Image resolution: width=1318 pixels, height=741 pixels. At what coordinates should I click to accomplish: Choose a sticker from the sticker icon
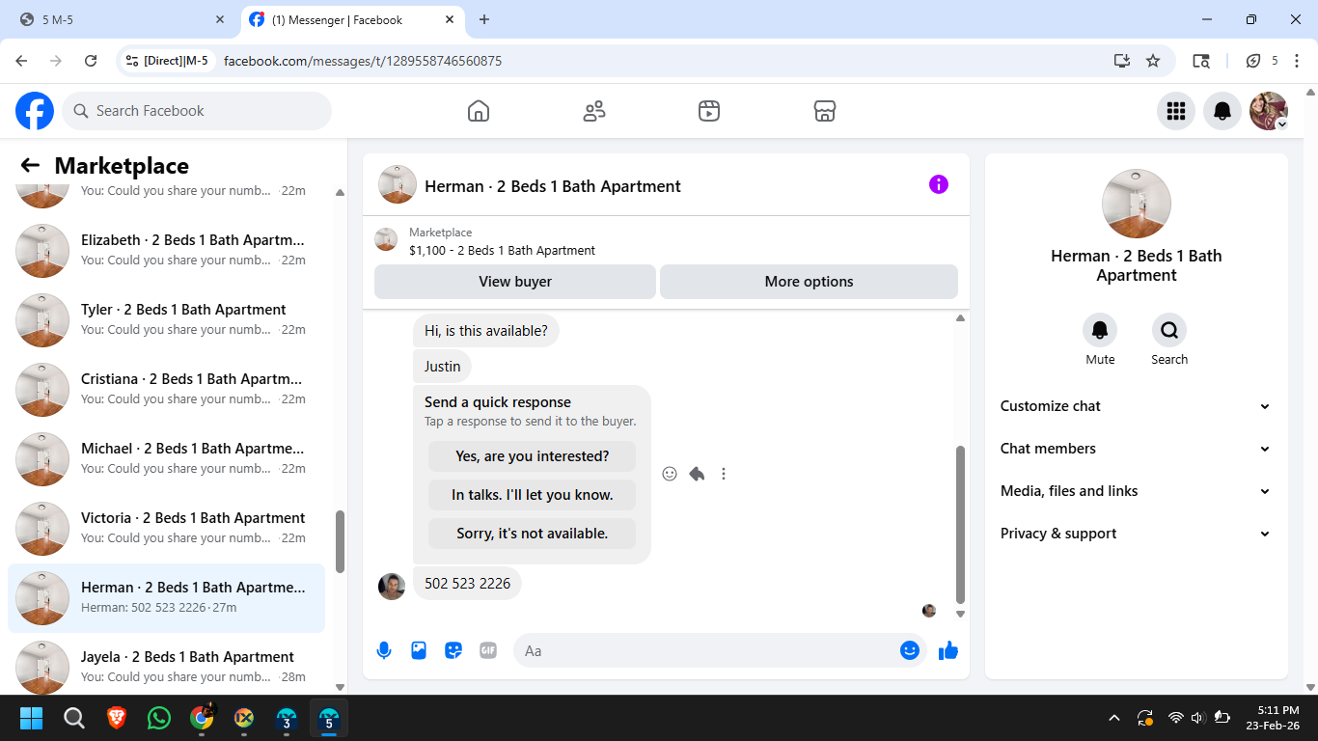[453, 650]
